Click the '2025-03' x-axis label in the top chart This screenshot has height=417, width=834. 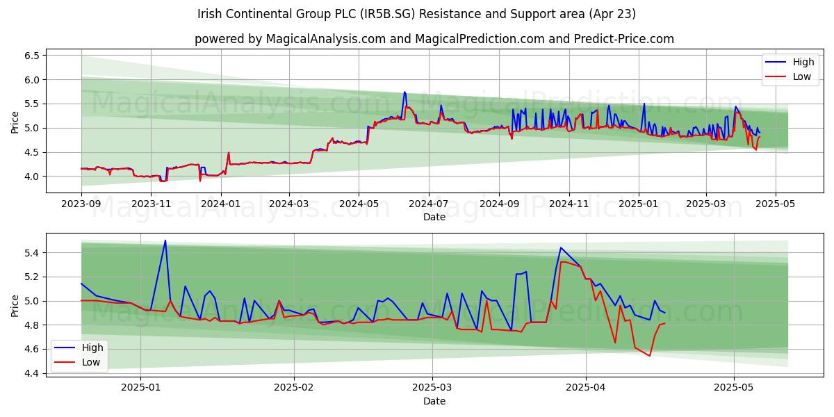[x=705, y=204]
